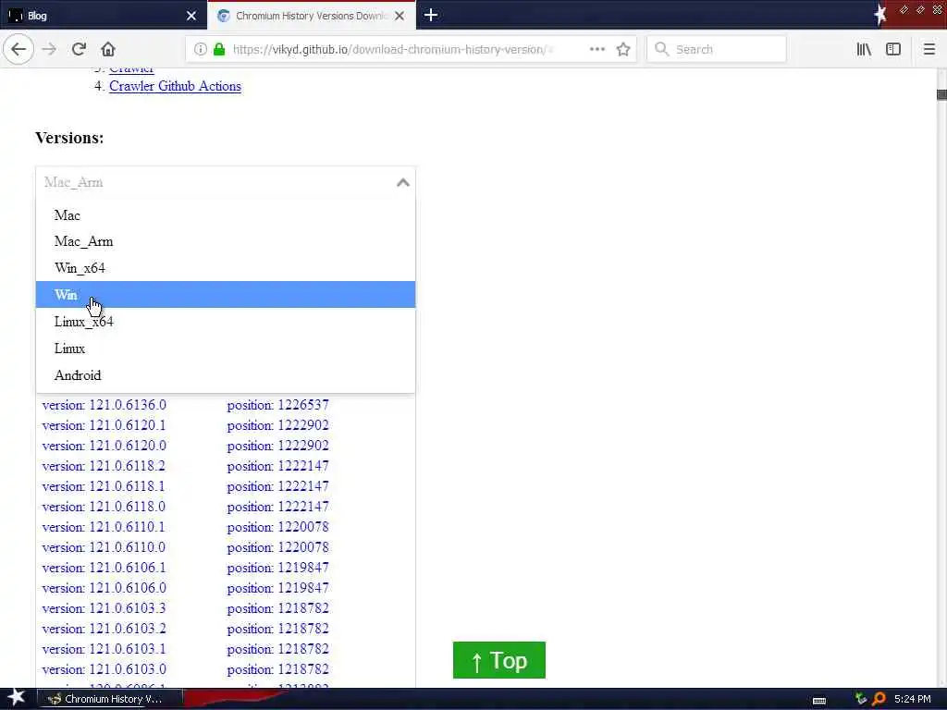
Task: Click the URL address field
Action: coord(392,49)
